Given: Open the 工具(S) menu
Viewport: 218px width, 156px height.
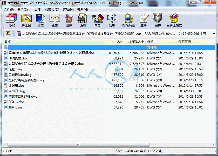Looking at the screenshot, I should (36, 9).
